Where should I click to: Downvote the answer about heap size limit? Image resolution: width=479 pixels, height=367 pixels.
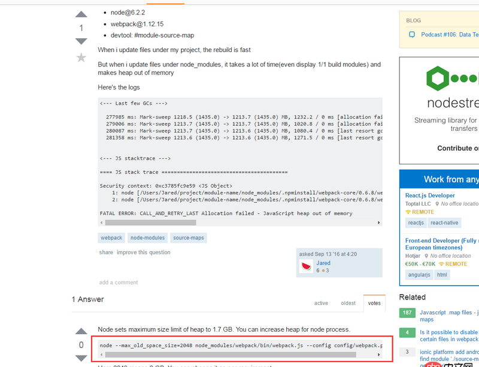click(81, 359)
